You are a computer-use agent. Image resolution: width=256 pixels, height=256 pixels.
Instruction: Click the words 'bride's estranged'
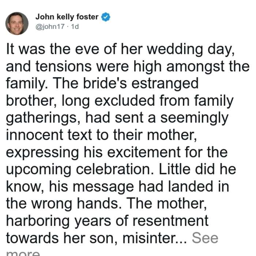(x=141, y=84)
